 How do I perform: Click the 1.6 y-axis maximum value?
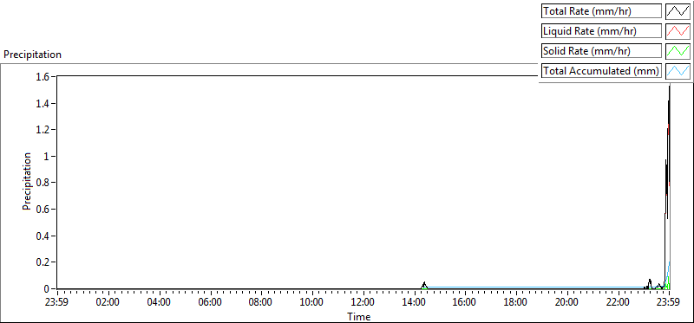click(x=43, y=77)
